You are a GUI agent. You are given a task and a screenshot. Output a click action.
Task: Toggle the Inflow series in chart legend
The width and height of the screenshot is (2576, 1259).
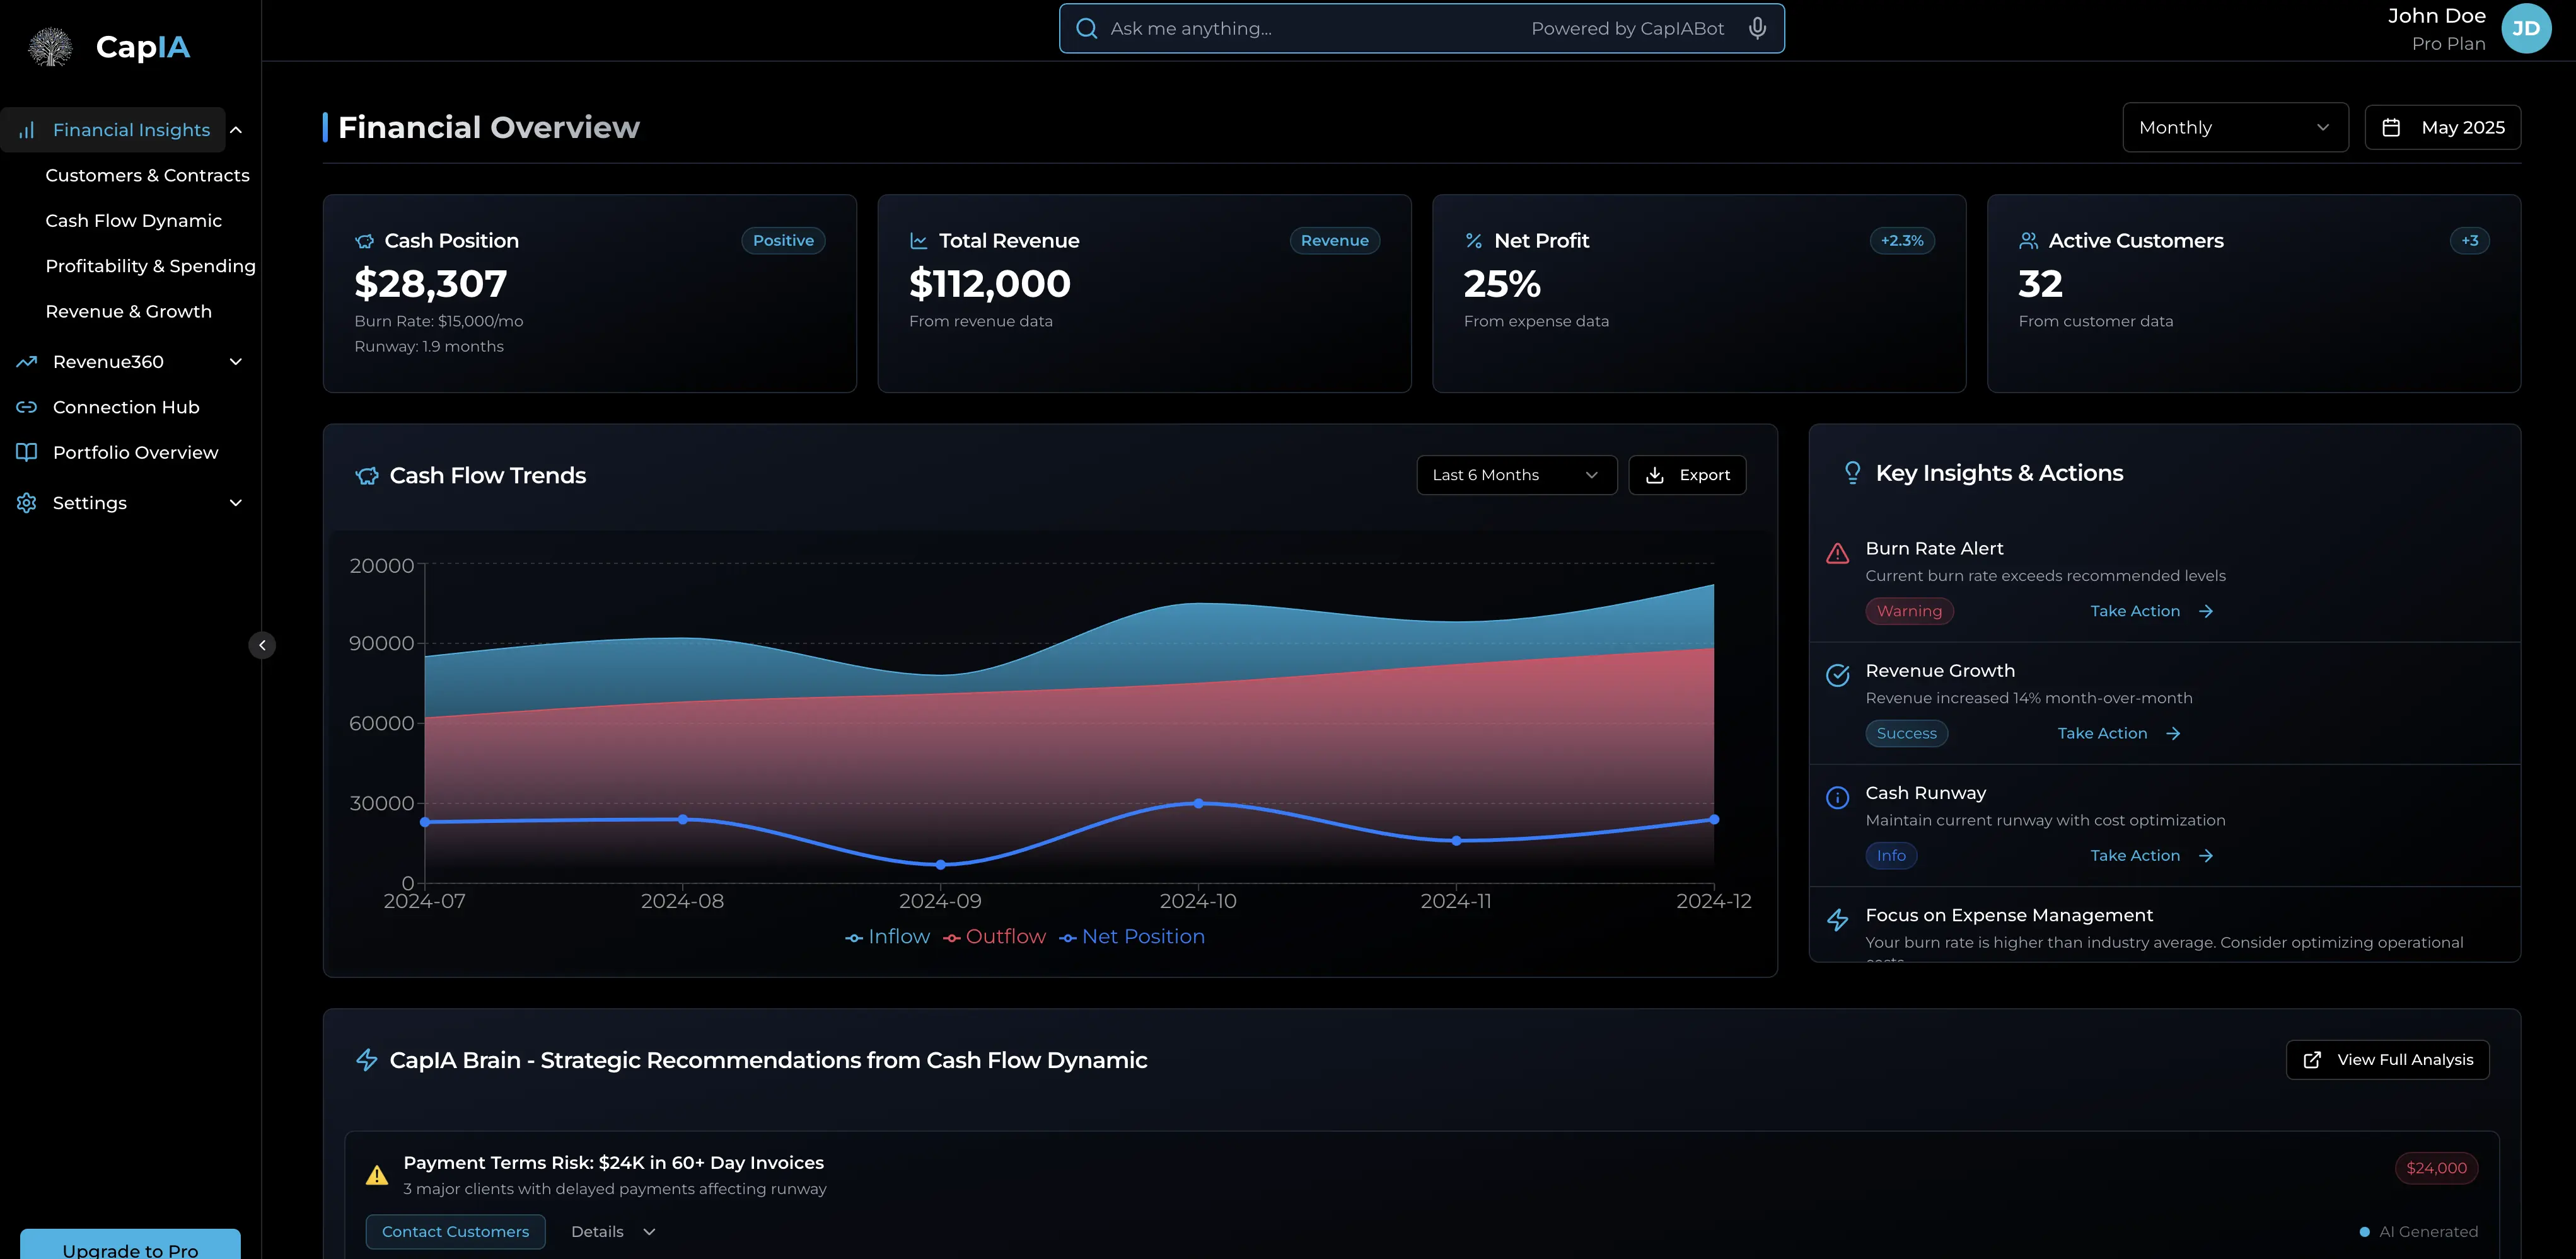click(x=887, y=936)
